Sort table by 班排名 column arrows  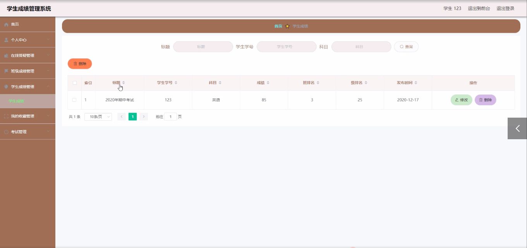[318, 83]
